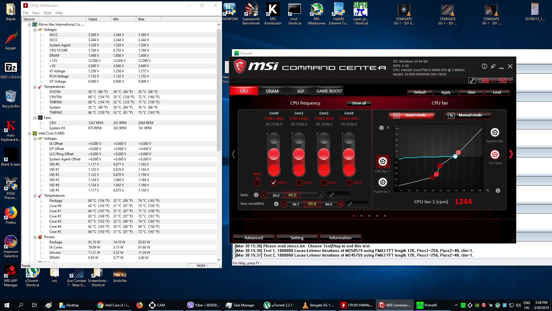Click the Core3 frequency slider knob
This screenshot has height=311, width=552.
[349, 154]
